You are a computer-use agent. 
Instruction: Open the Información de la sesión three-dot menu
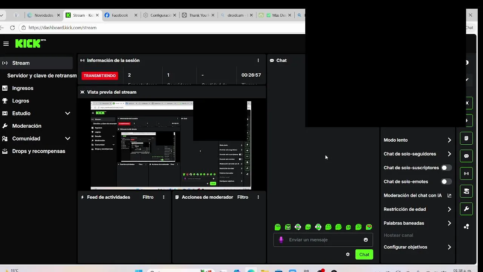point(258,60)
